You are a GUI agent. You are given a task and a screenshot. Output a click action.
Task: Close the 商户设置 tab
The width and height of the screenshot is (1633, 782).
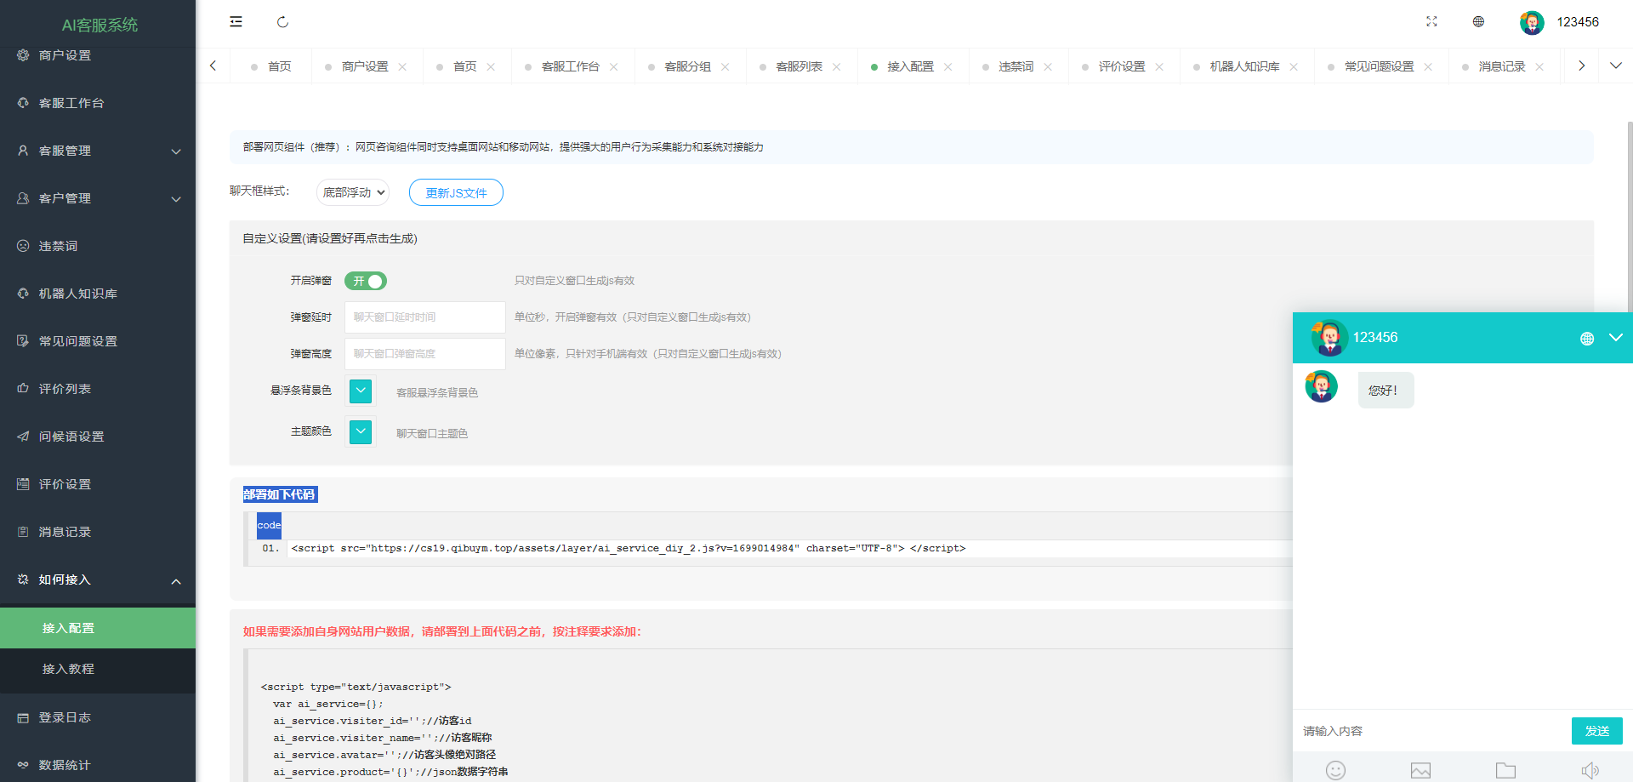pos(402,66)
